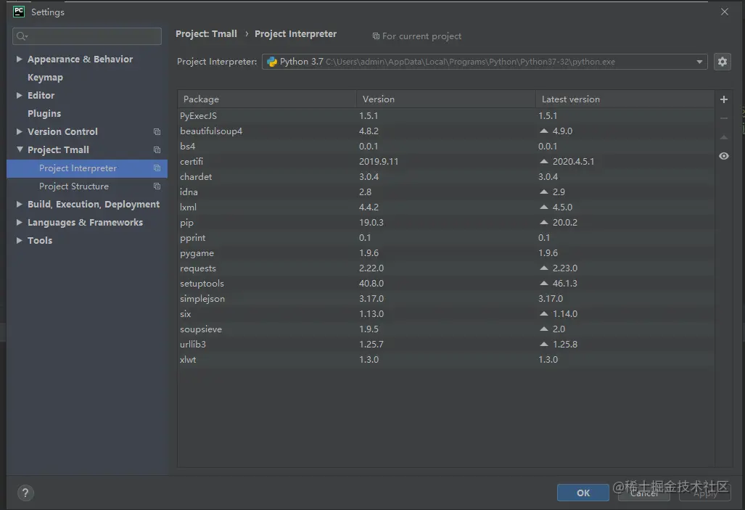Click upgrade arrow next to certifi 2020.4.5.1

click(x=544, y=161)
